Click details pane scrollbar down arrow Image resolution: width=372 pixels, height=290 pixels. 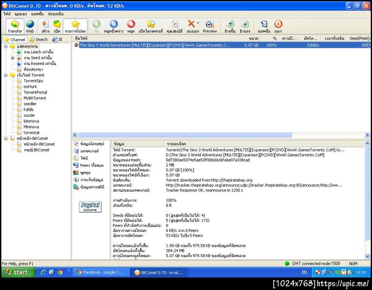tap(367, 256)
